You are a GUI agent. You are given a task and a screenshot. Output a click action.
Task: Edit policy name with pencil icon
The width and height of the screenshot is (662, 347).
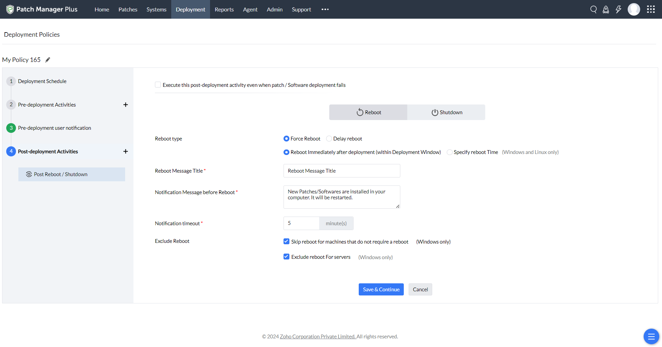pyautogui.click(x=48, y=60)
